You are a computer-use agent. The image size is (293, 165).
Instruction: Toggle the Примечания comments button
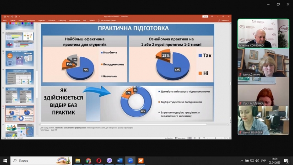[x=180, y=138]
